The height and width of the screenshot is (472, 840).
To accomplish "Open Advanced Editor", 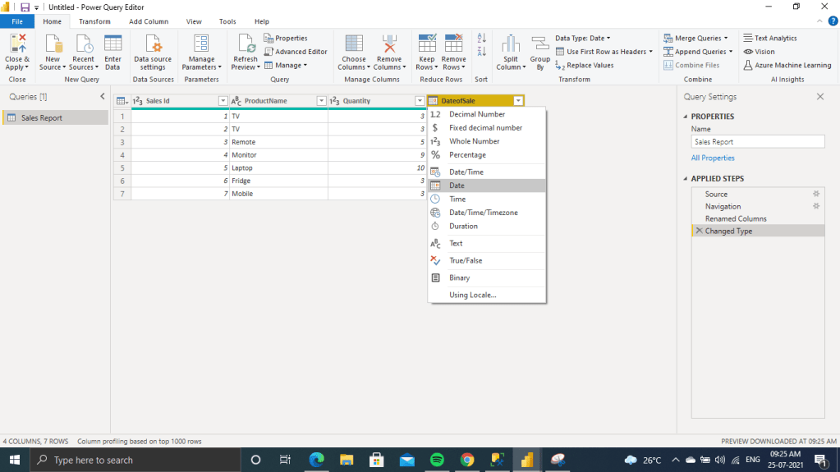I will pyautogui.click(x=296, y=52).
